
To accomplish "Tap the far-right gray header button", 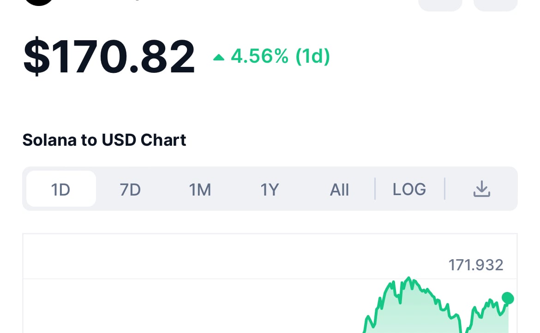I will [x=495, y=5].
